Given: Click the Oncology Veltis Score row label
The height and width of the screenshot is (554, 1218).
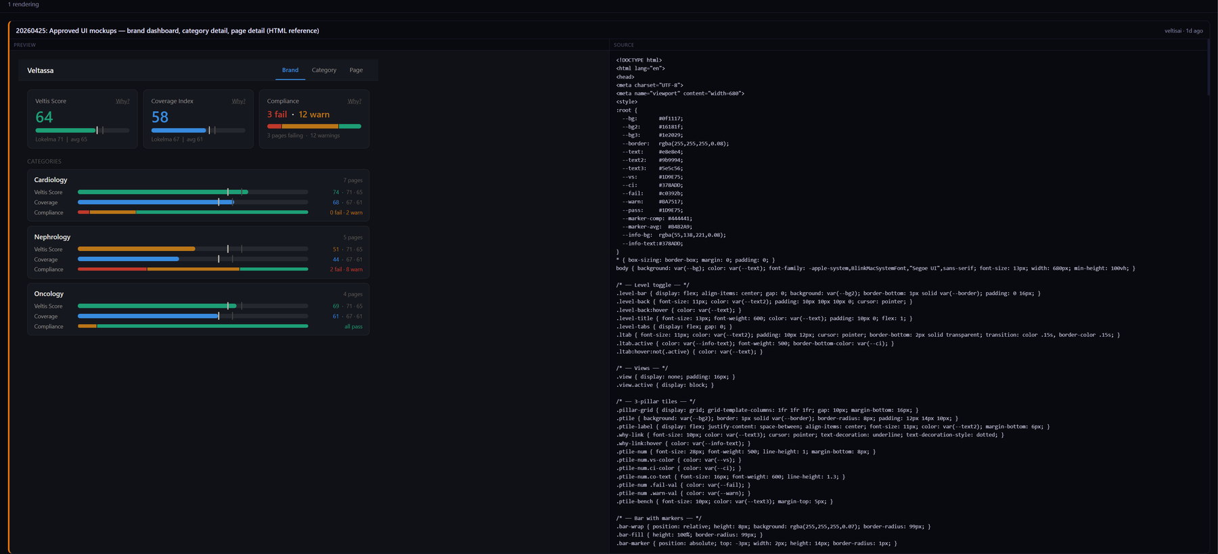Looking at the screenshot, I should coord(48,306).
